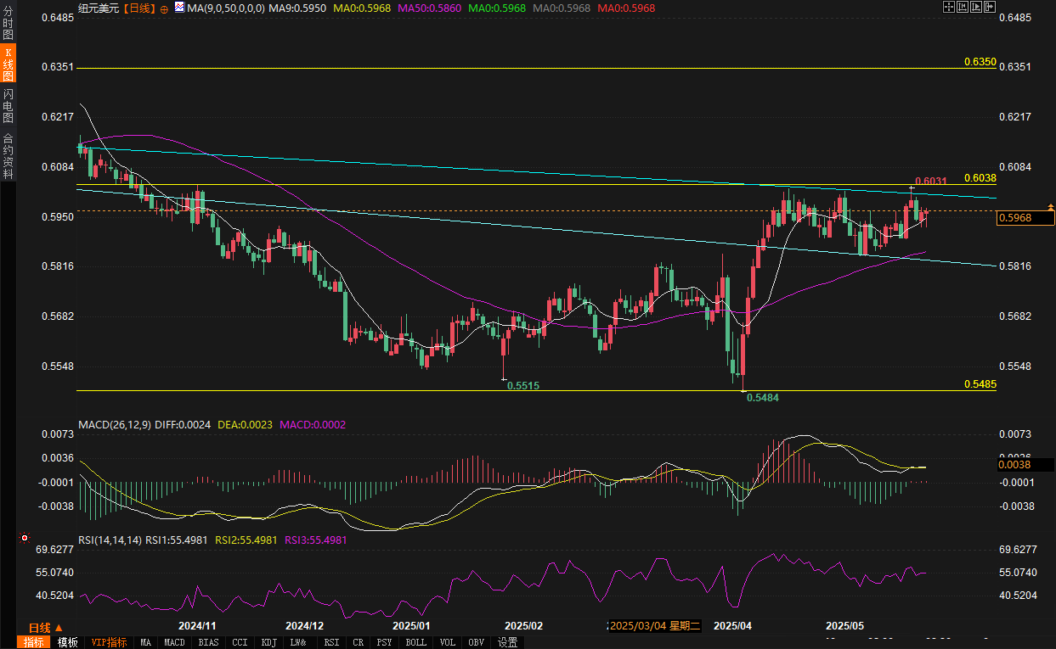Viewport: 1056px width, 649px height.
Task: Click the yellow 0.6350 horizontal line label
Action: pos(980,62)
